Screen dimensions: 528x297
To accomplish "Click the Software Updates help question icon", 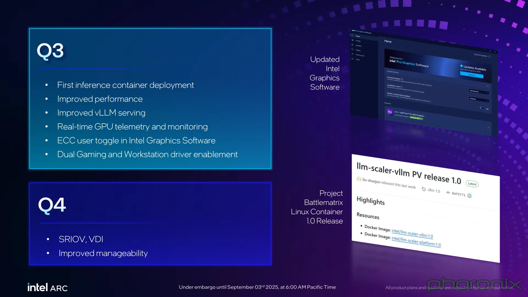I will point(402,79).
